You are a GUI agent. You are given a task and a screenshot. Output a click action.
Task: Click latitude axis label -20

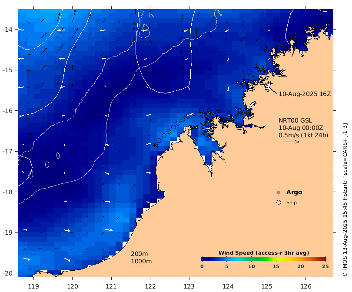click(7, 273)
